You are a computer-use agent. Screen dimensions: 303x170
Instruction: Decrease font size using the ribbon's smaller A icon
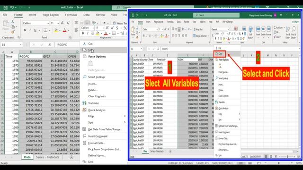[x=68, y=23]
